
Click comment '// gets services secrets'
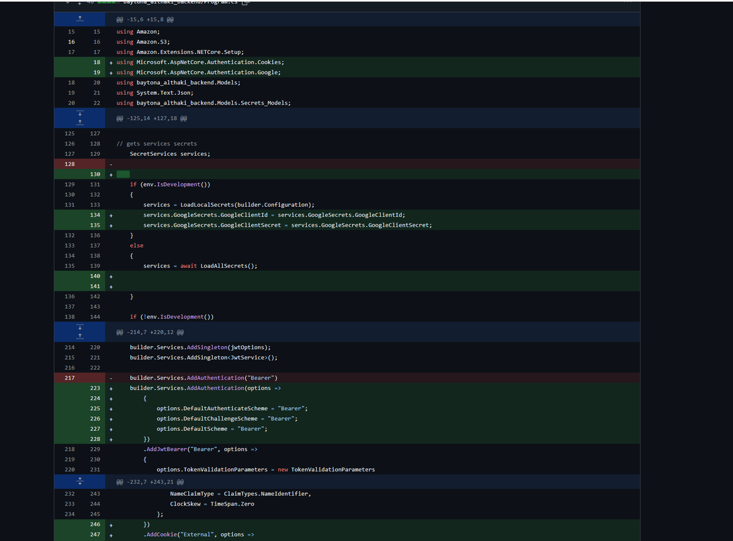click(x=157, y=144)
